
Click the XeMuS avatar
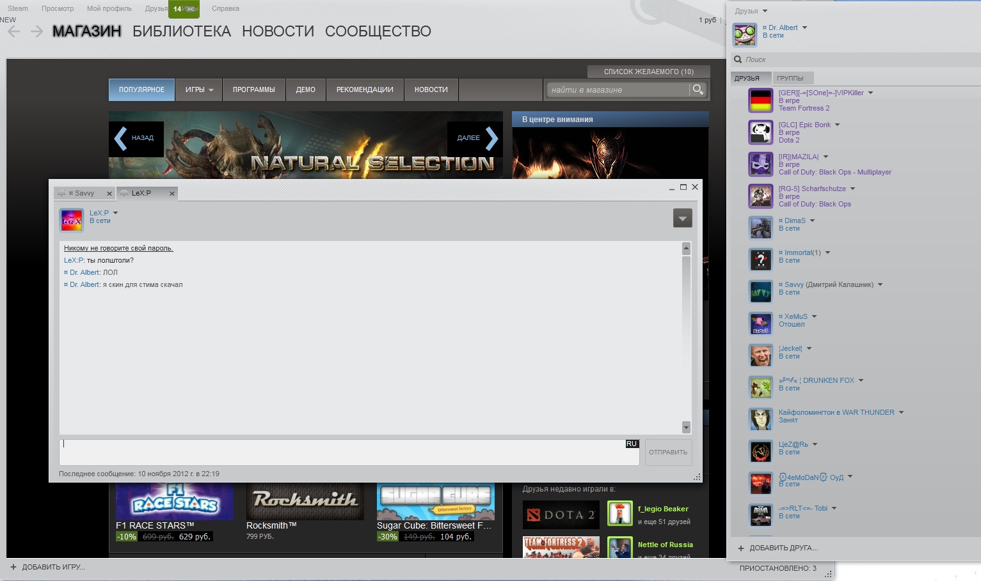tap(761, 324)
